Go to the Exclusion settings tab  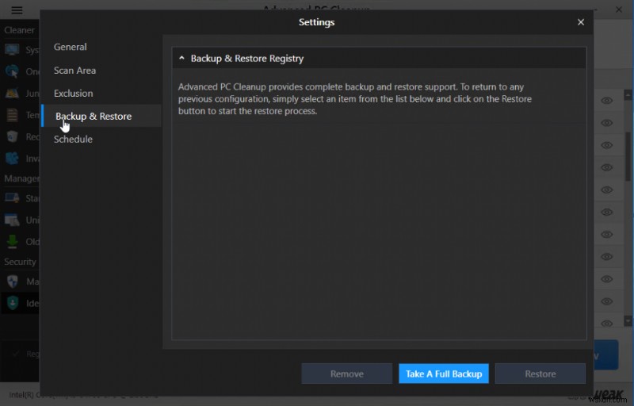73,94
